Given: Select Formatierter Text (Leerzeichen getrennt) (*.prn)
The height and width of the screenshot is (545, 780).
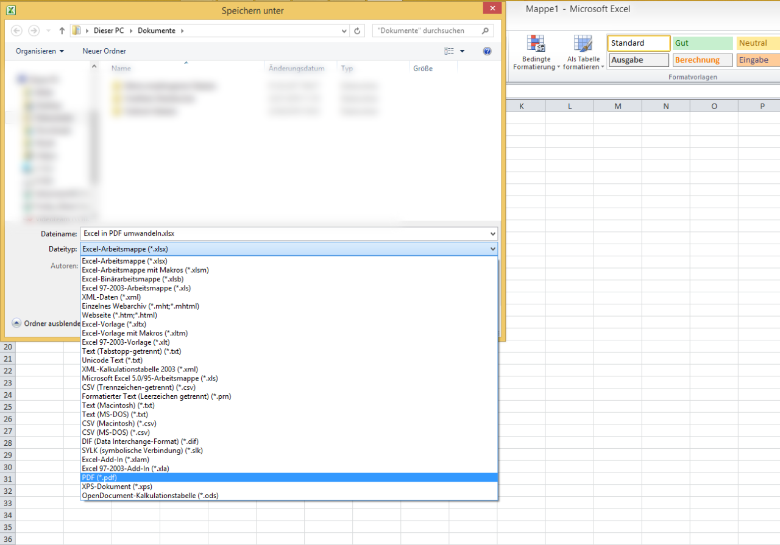Looking at the screenshot, I should [x=289, y=396].
